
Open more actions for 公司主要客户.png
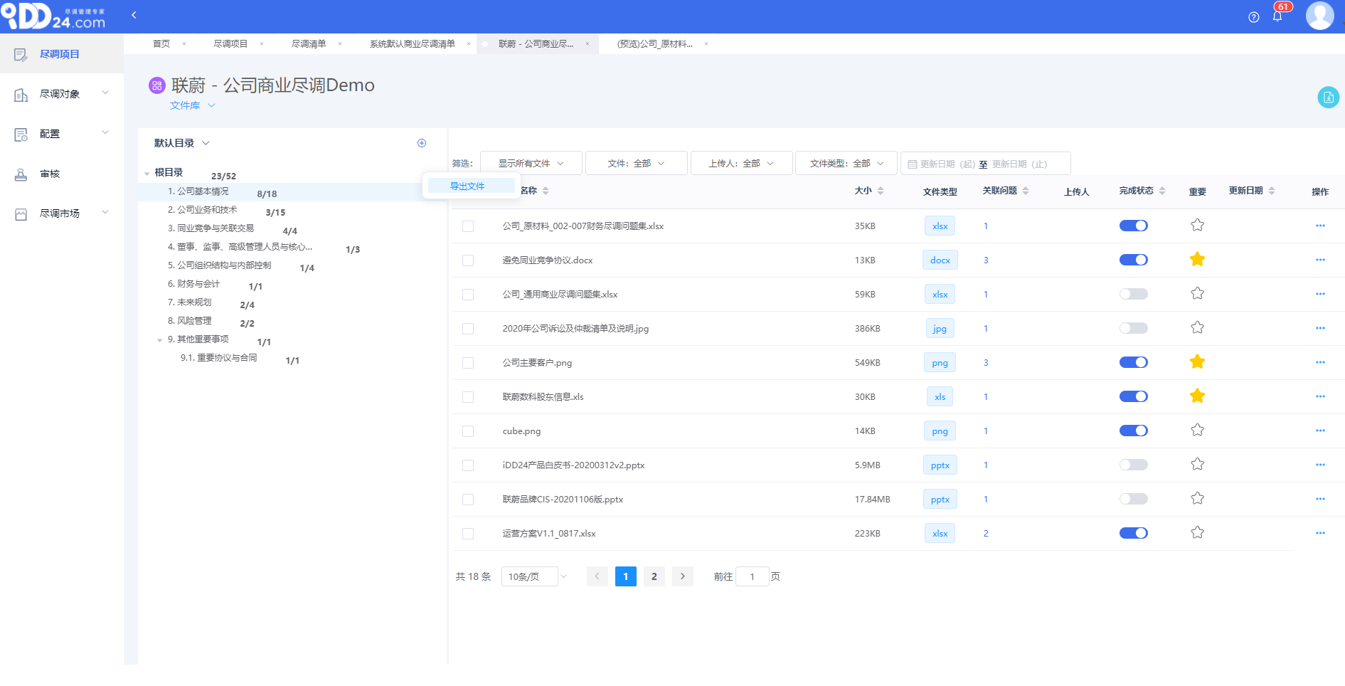(x=1320, y=362)
